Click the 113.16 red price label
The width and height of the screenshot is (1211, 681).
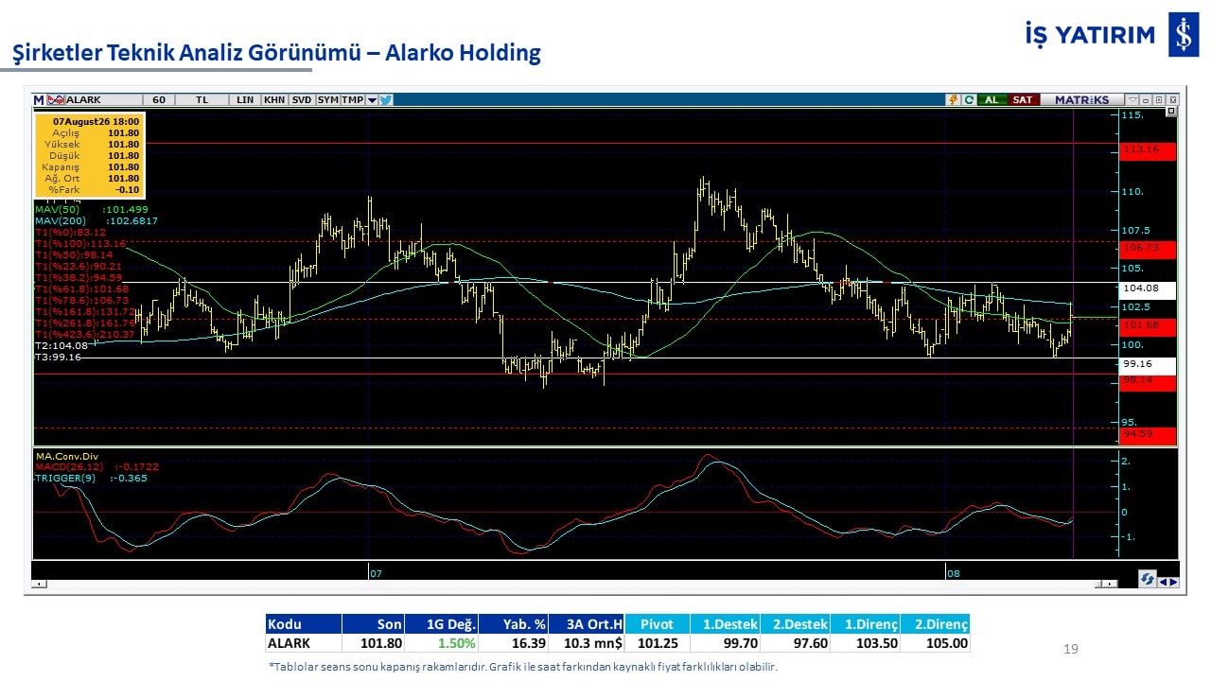(x=1147, y=150)
